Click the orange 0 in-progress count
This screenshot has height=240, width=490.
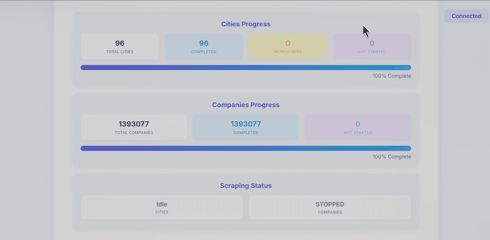[288, 43]
